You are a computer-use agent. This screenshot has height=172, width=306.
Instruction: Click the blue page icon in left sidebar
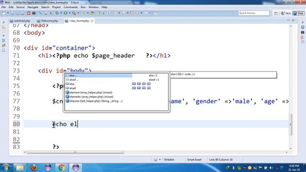(4, 50)
